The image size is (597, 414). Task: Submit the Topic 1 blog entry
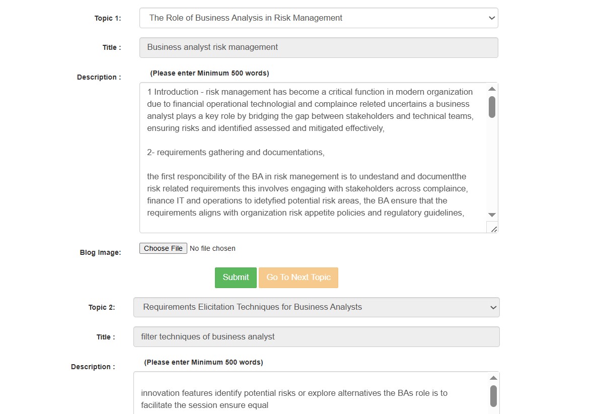236,278
